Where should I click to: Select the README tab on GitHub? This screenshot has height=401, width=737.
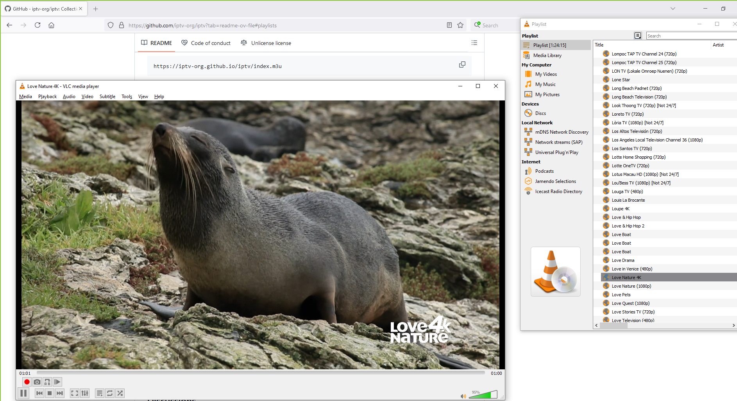pyautogui.click(x=157, y=43)
